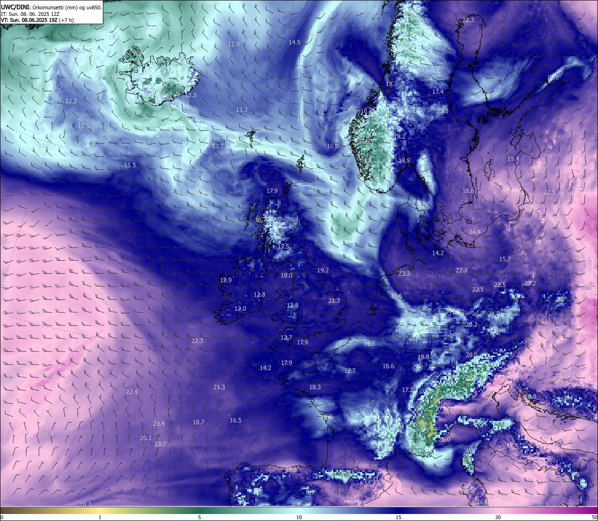Click the 14.5 value north of Scotland
The width and height of the screenshot is (598, 521).
click(x=294, y=42)
